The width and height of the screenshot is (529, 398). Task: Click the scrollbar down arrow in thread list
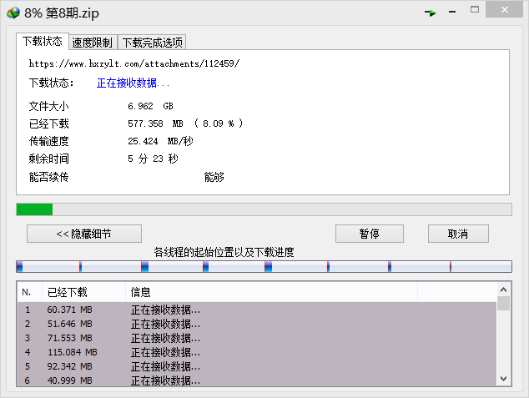(x=503, y=380)
